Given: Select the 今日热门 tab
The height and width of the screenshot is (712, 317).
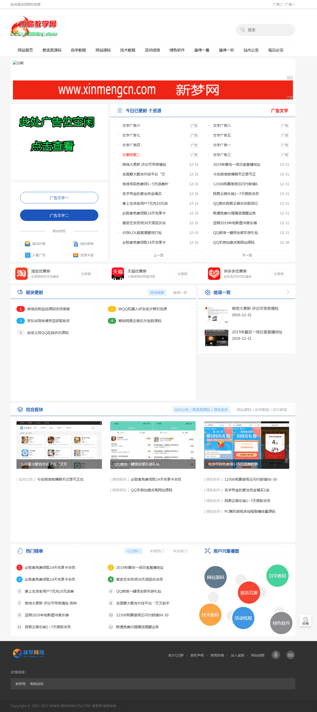Looking at the screenshot, I should 133,551.
